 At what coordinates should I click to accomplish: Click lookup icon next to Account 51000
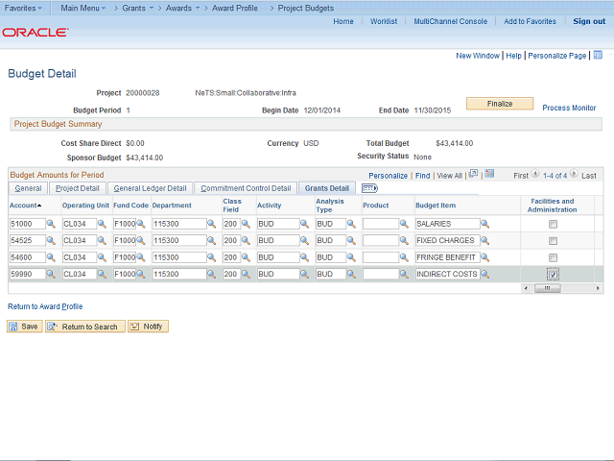(51, 224)
